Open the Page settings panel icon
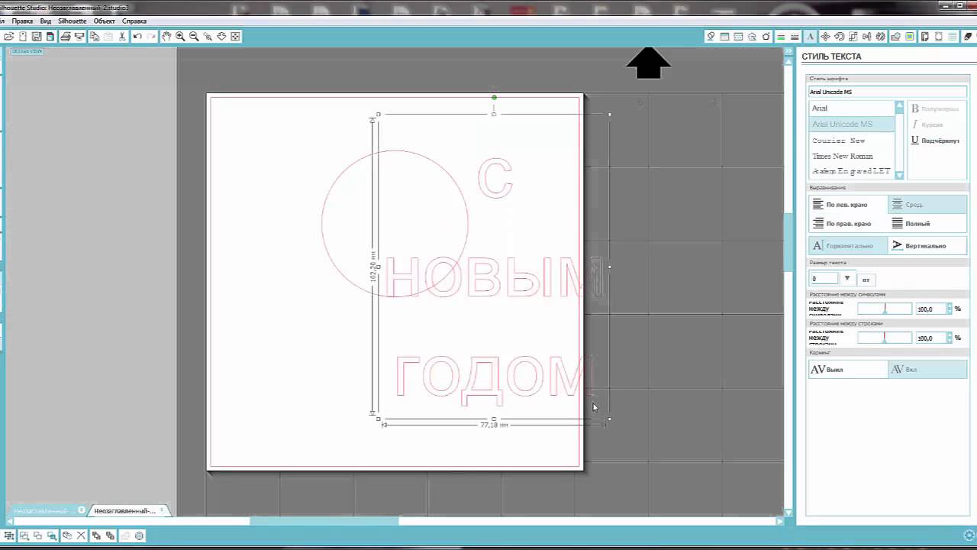The image size is (977, 550). (x=924, y=37)
